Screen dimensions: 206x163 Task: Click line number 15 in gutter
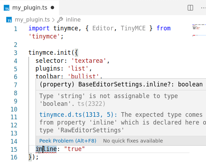coord(14,149)
